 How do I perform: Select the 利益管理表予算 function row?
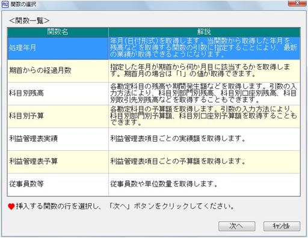[x=154, y=162]
